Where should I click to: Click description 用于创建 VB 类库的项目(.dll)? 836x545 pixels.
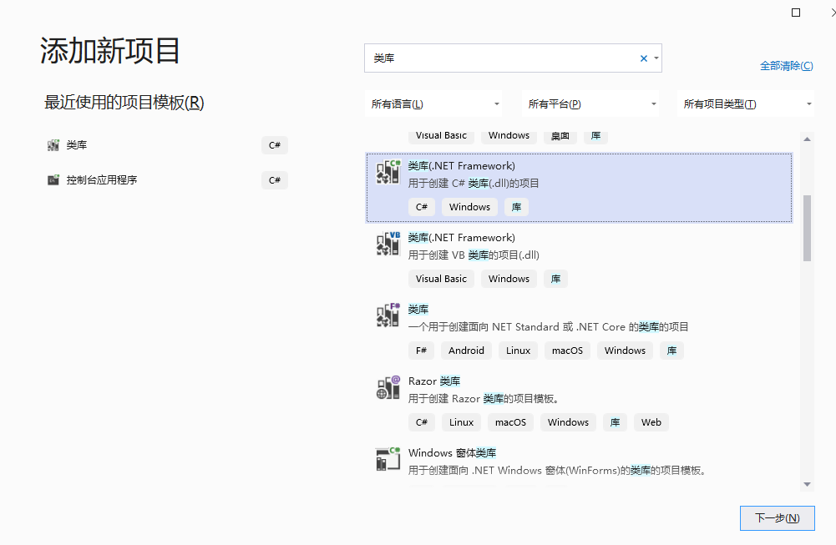(x=474, y=255)
